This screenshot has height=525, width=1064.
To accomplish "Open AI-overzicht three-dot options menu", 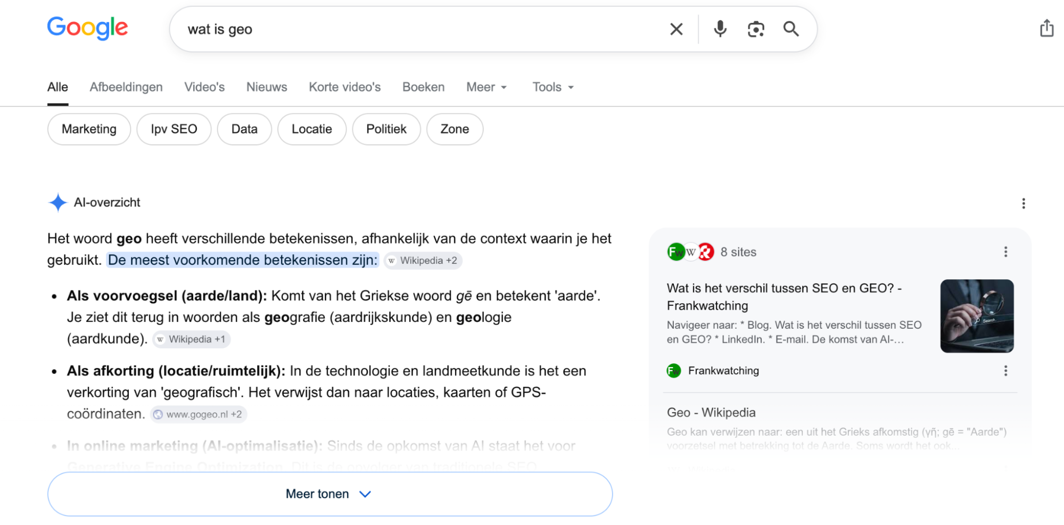I will pos(1023,203).
